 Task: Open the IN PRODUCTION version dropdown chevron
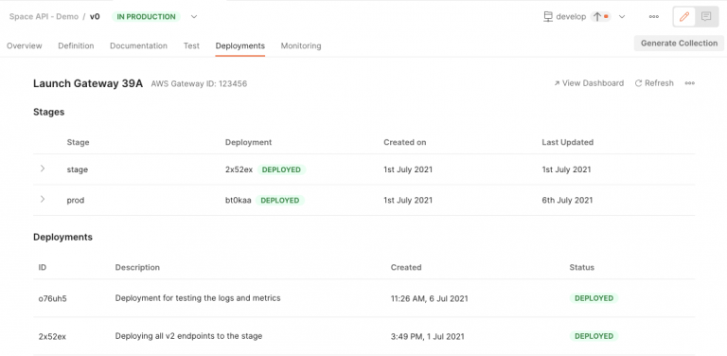[x=194, y=17]
